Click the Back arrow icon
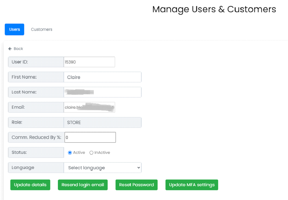Image resolution: width=288 pixels, height=200 pixels. click(10, 49)
